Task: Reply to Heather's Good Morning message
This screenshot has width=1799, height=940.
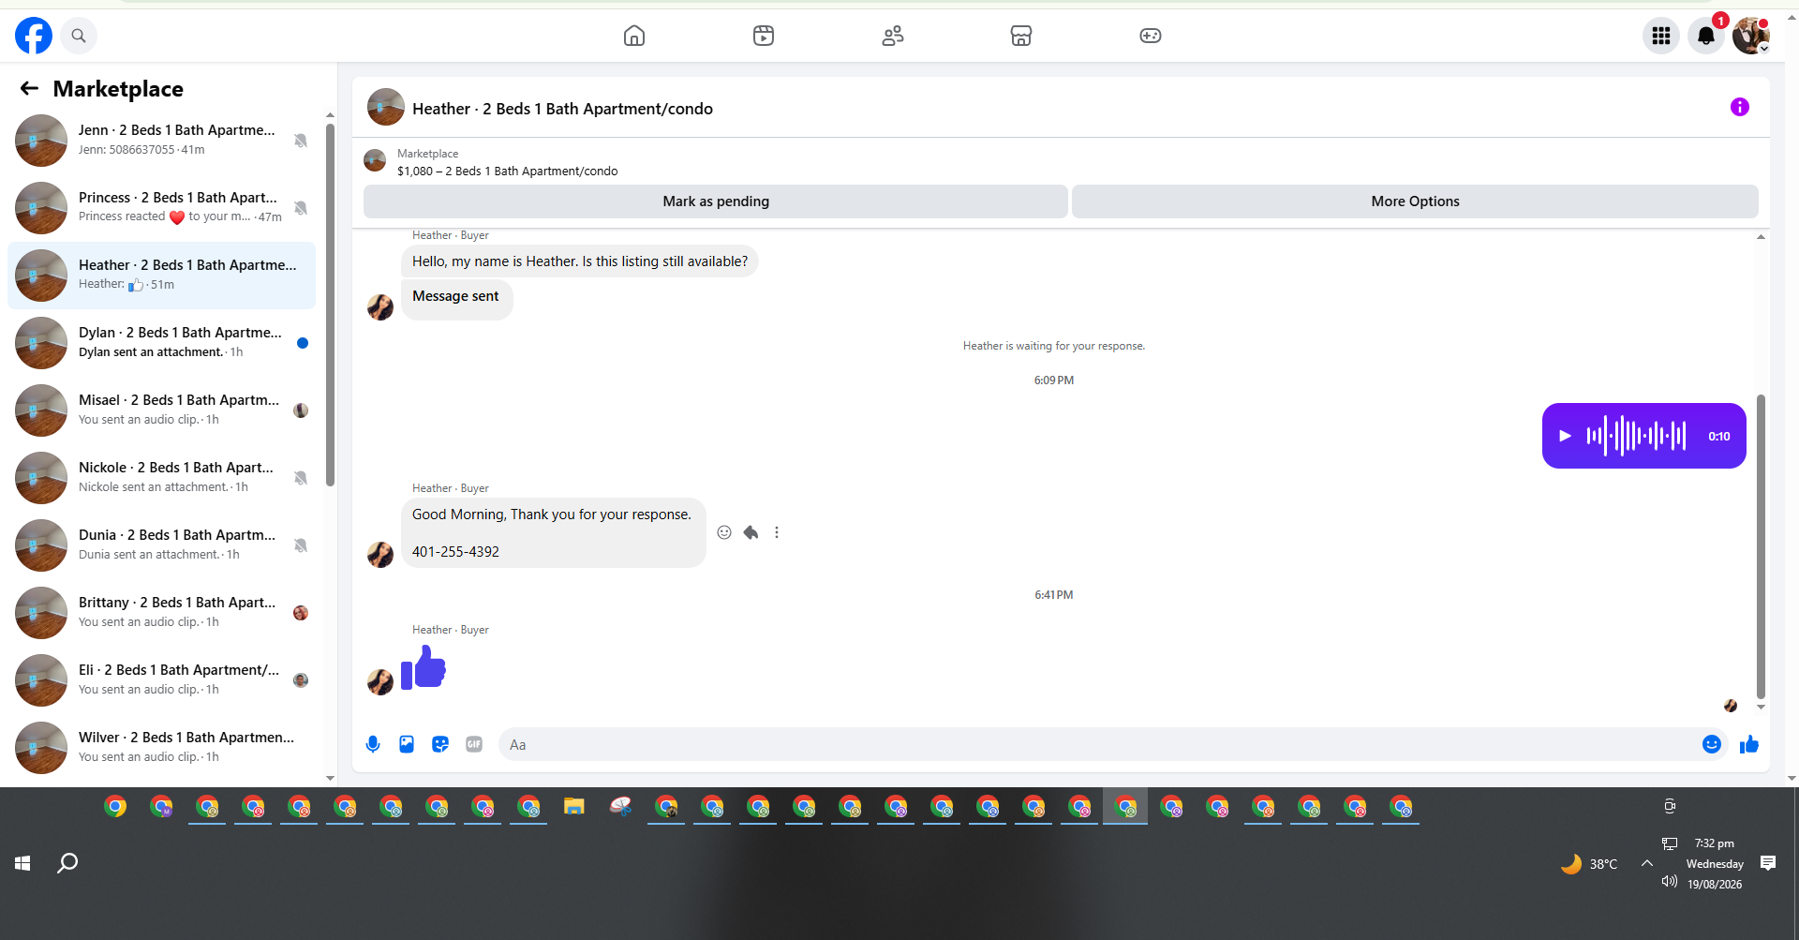Action: tap(751, 532)
